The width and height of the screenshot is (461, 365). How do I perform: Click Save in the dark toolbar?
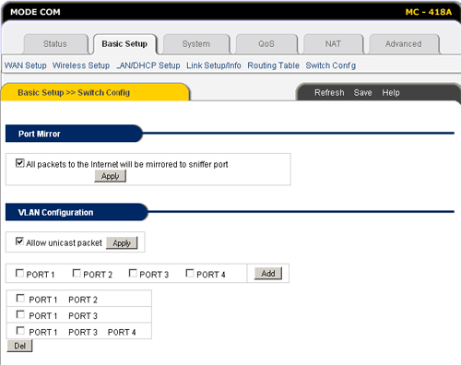click(362, 92)
